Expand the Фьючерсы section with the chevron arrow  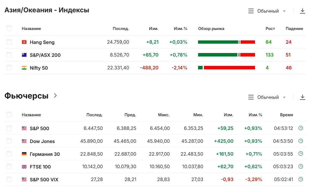(55, 96)
